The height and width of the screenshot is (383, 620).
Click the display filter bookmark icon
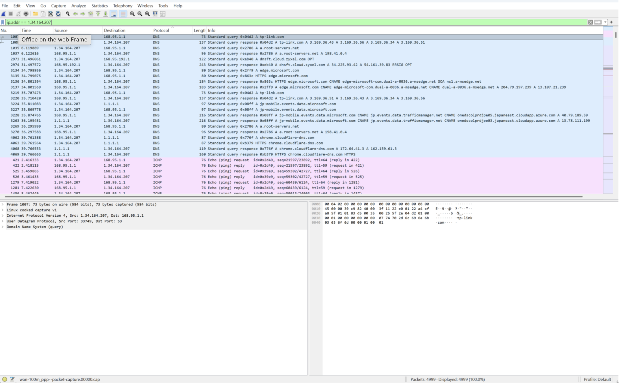(x=3, y=22)
